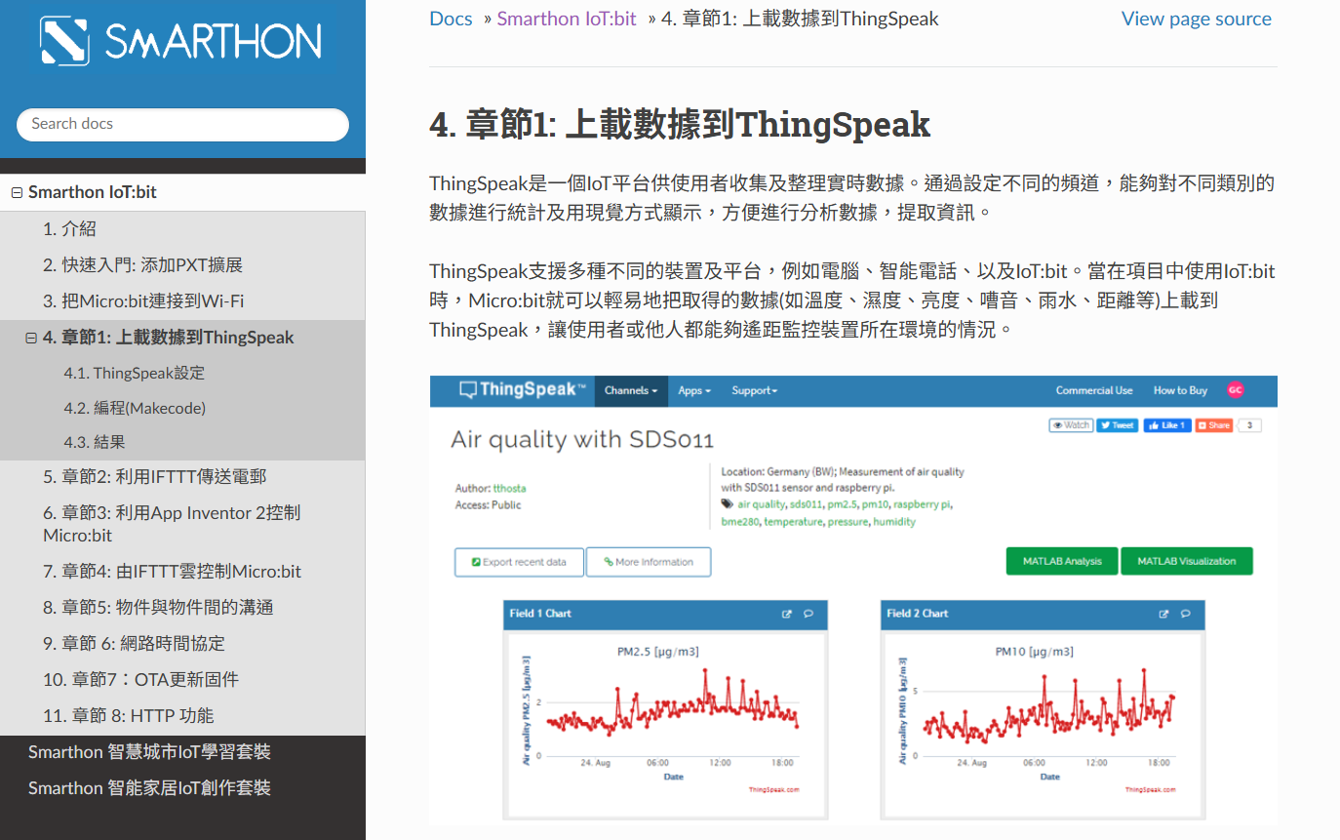This screenshot has width=1340, height=840.
Task: Click the GC user avatar icon
Action: (1235, 390)
